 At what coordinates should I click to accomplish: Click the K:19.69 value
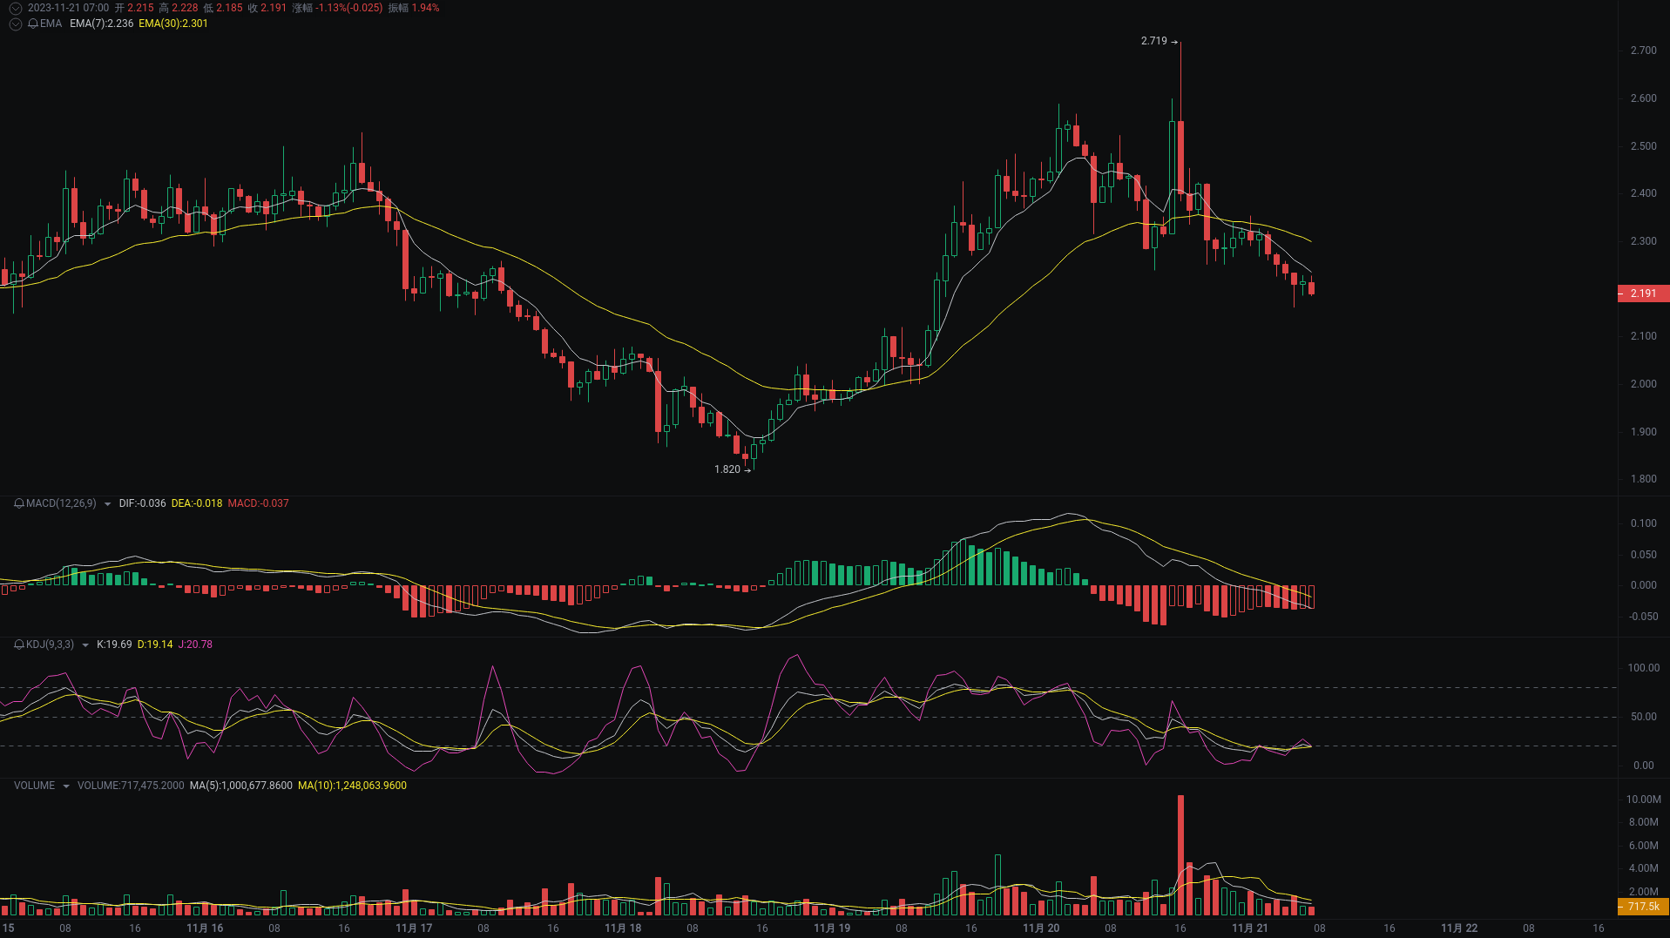(114, 644)
